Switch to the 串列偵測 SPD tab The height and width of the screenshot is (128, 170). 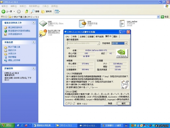(100, 37)
